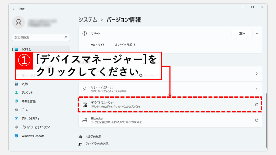Select アクセシビリティ in the sidebar

[x=30, y=118]
